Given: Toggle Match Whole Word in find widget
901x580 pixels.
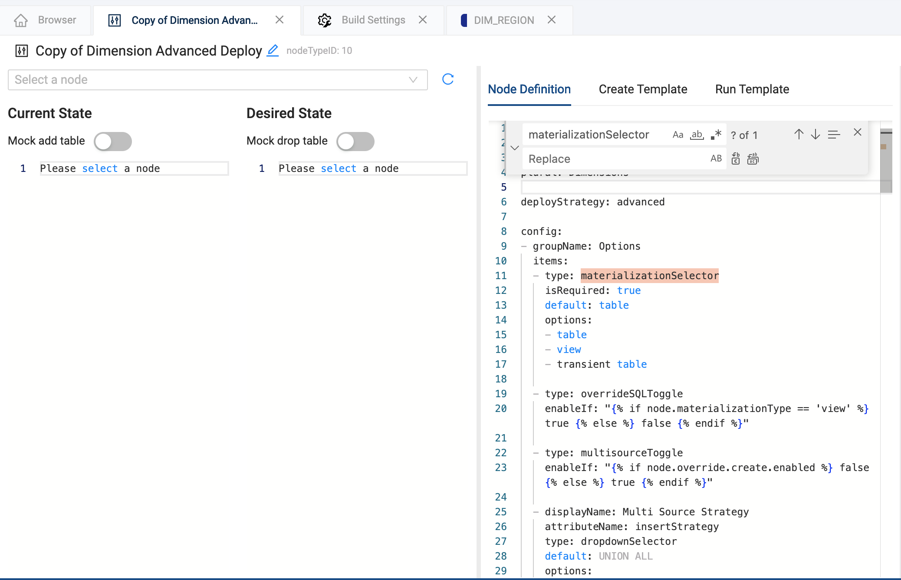Looking at the screenshot, I should coord(697,135).
